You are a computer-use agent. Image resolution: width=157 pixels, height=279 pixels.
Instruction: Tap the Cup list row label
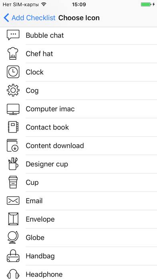pyautogui.click(x=32, y=182)
